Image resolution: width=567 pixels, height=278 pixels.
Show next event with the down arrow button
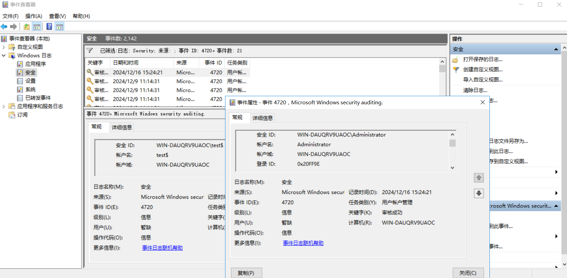pyautogui.click(x=479, y=193)
